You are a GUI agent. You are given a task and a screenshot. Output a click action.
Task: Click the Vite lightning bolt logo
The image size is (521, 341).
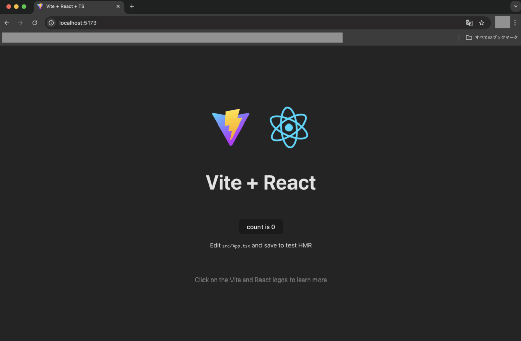230,127
